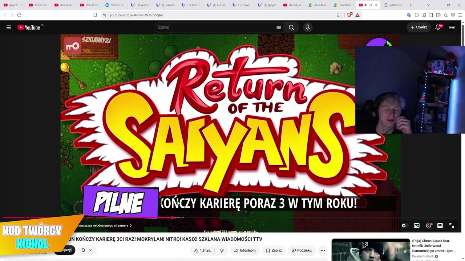The height and width of the screenshot is (261, 465).
Task: Open the account avatar menu
Action: tap(452, 27)
